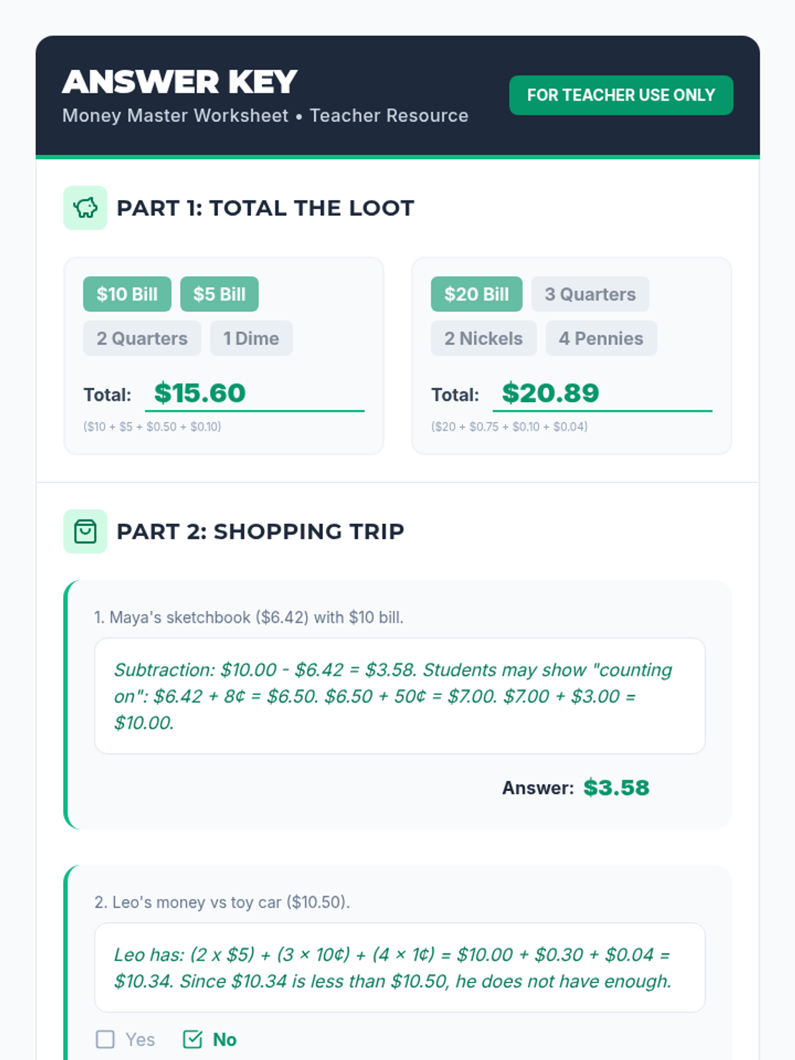Click the 4 Pennies chip
The width and height of the screenshot is (795, 1060).
[x=601, y=339]
